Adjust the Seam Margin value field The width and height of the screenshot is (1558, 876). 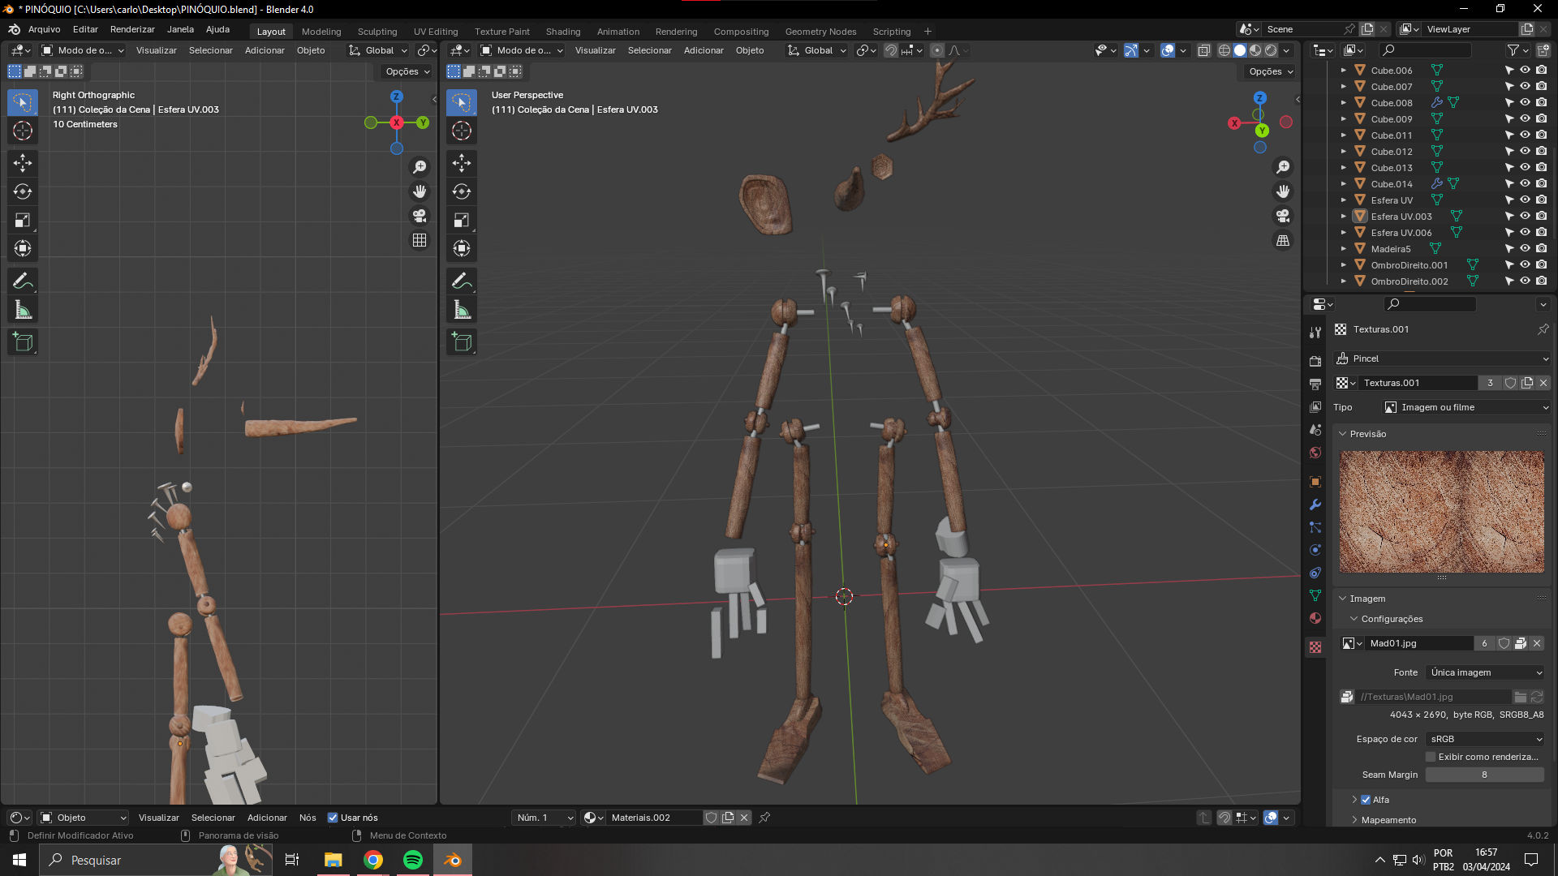pyautogui.click(x=1484, y=775)
